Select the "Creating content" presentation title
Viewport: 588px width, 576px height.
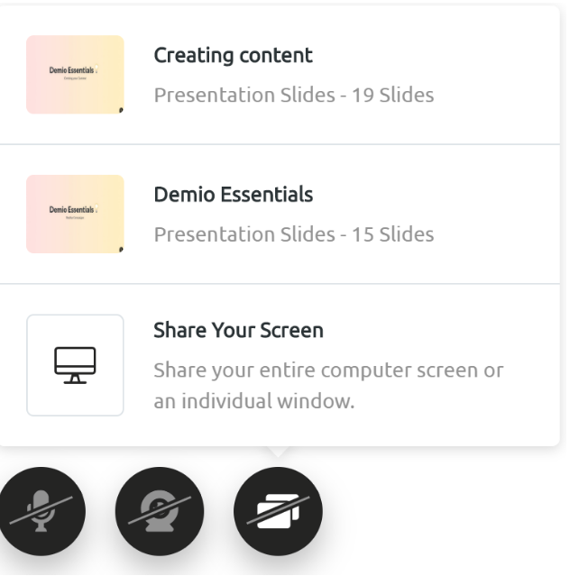(x=233, y=56)
